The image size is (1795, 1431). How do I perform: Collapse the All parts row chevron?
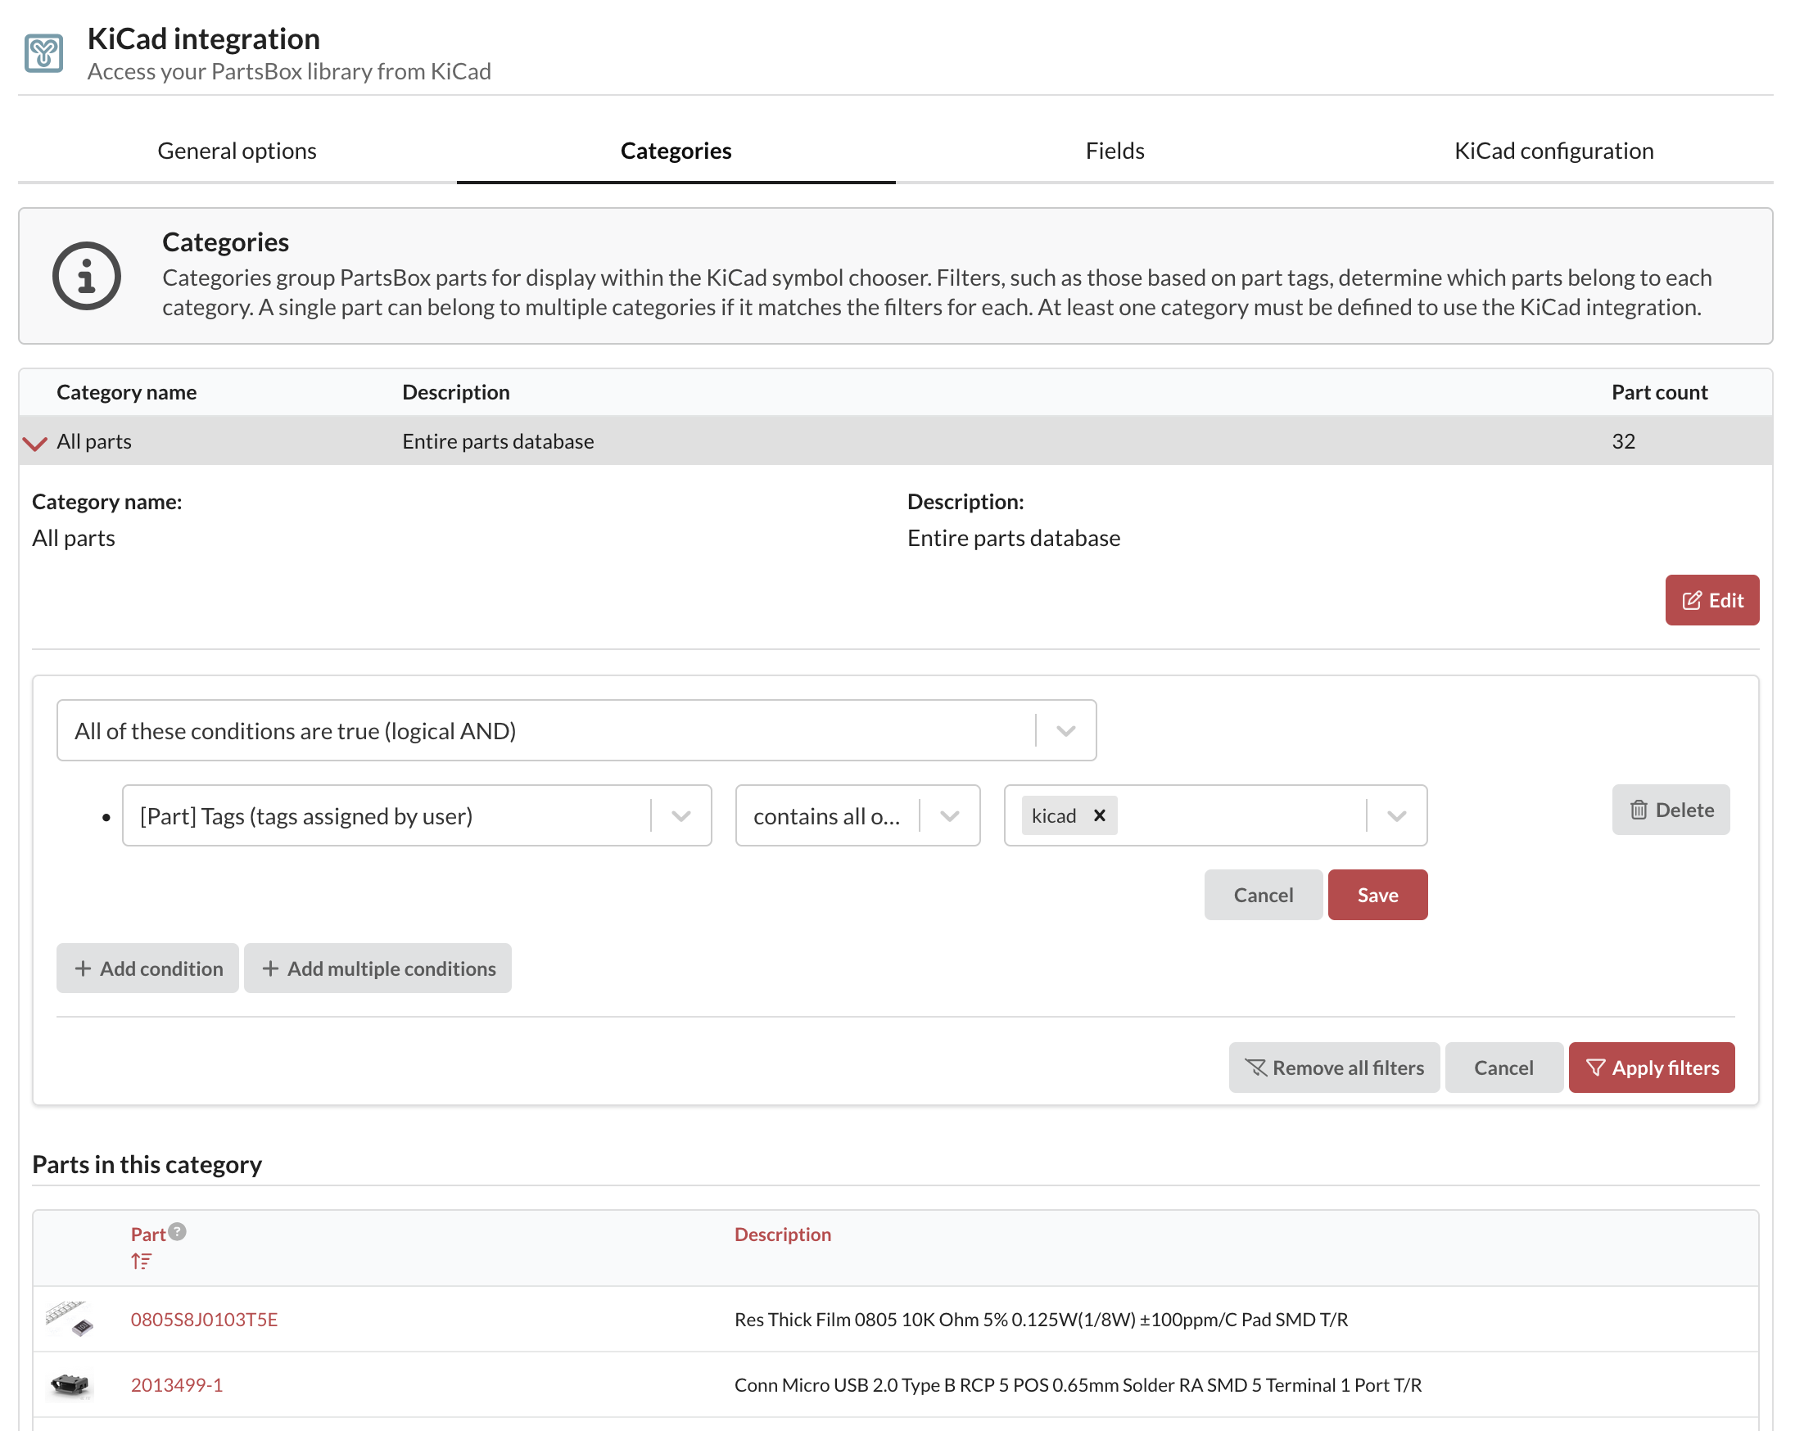coord(35,443)
